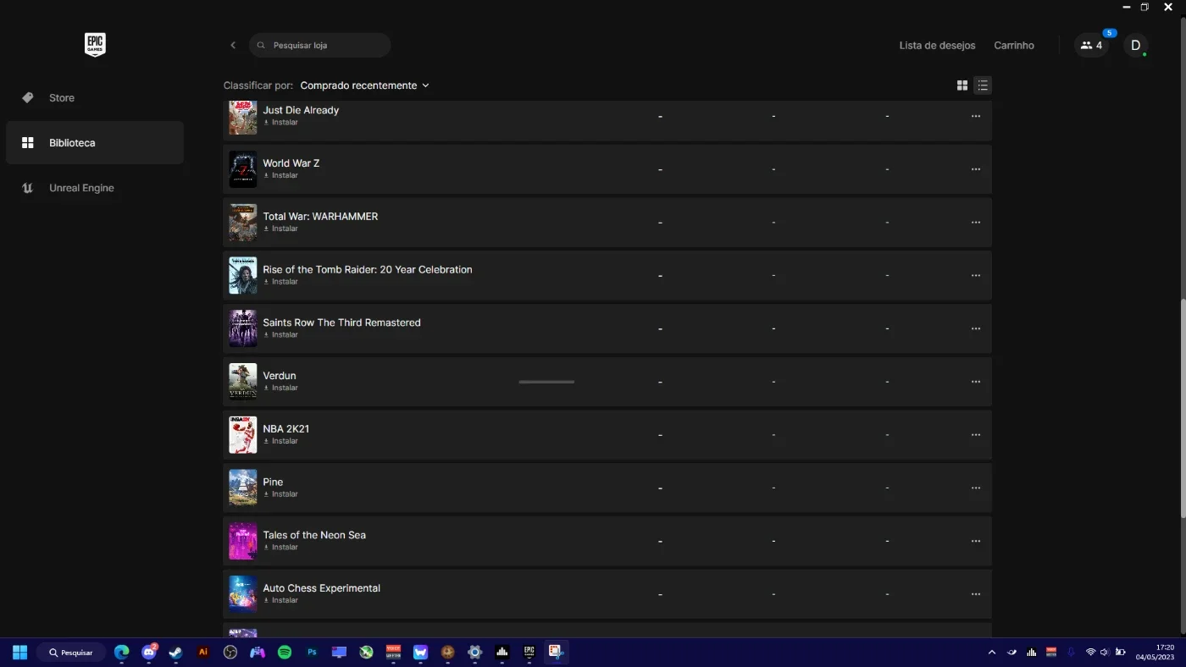Open options menu for Just Die Already
The height and width of the screenshot is (667, 1186).
point(976,116)
